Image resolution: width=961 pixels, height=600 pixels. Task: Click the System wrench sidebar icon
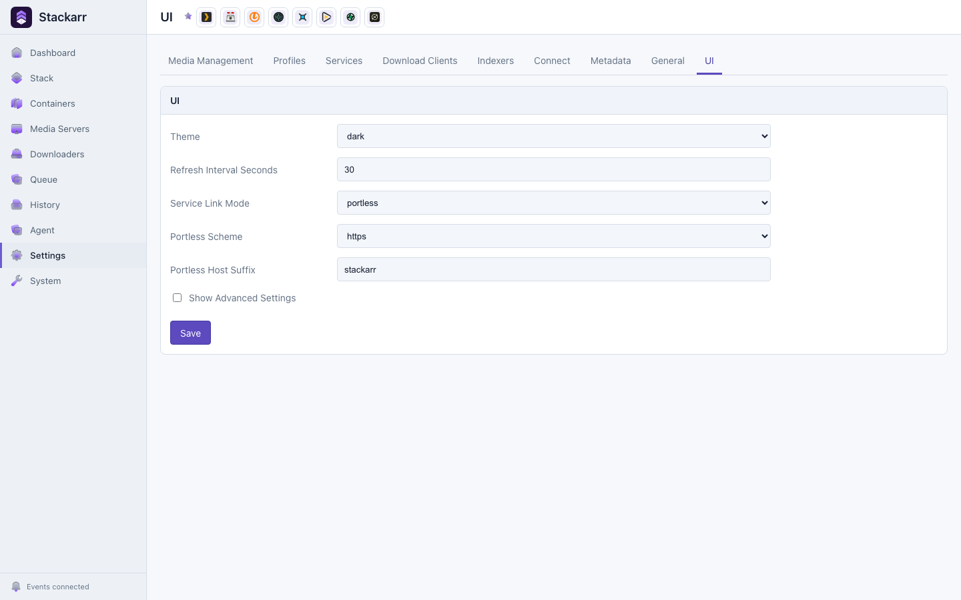click(x=17, y=281)
